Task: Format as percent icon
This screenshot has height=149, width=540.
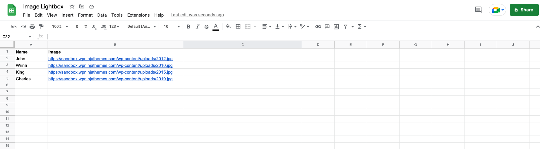Action: point(86,27)
